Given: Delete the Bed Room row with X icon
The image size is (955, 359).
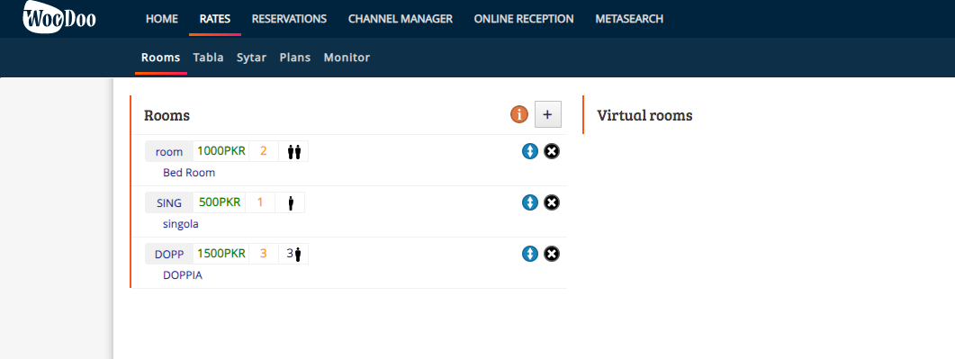Looking at the screenshot, I should (551, 151).
